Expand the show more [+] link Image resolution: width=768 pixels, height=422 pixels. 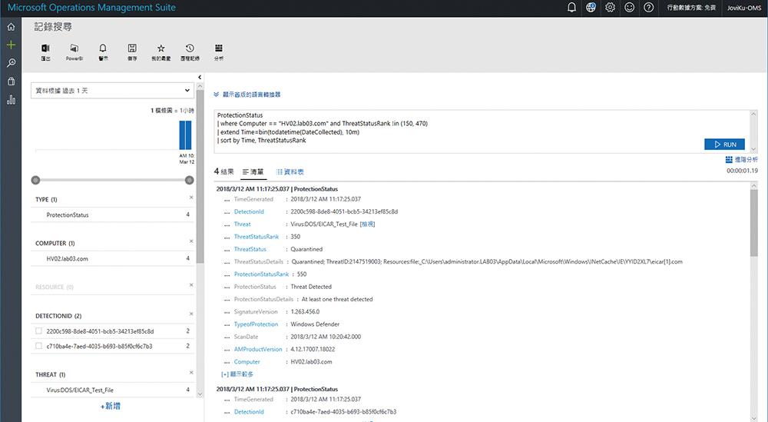[237, 374]
